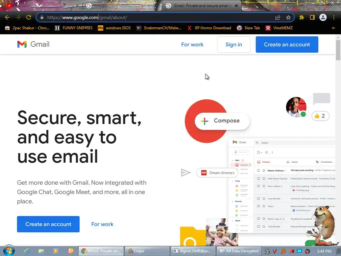Click the round red-black tray icon
Image resolution: width=341 pixels, height=256 pixels.
[307, 251]
